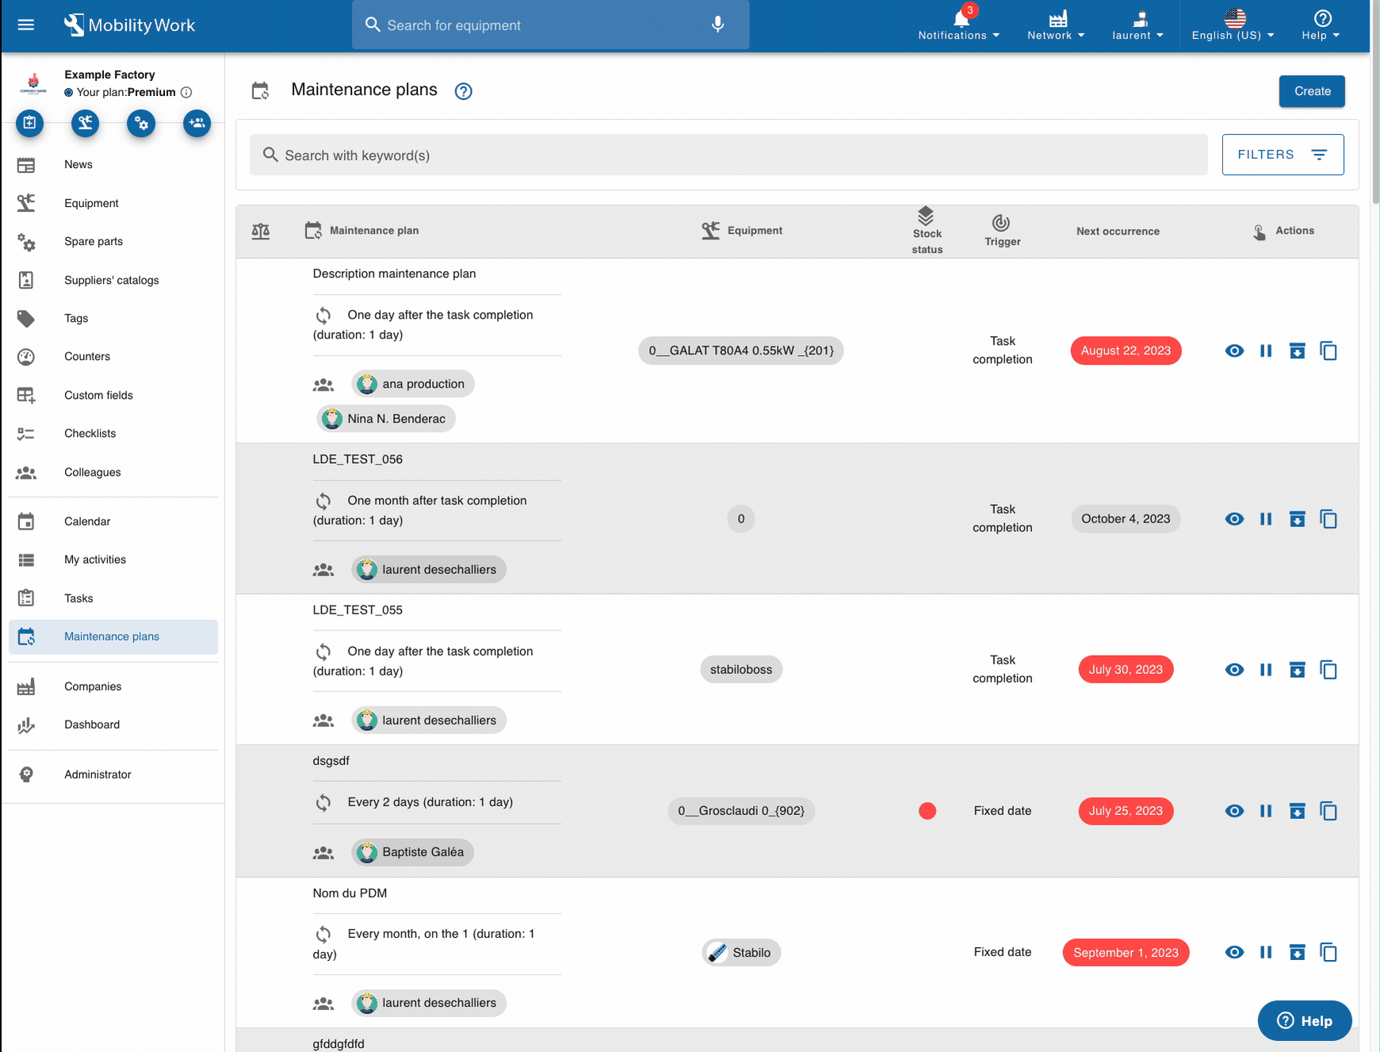Click the add colleagues quick-action icon

(x=197, y=123)
